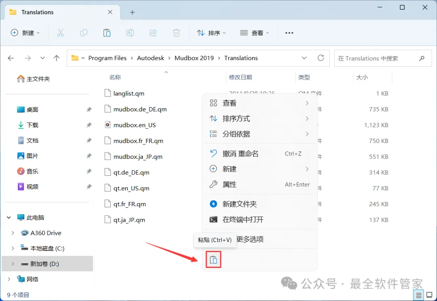Unpin 视频 via its pin icon
Viewport: 437px width, 301px height.
point(89,187)
